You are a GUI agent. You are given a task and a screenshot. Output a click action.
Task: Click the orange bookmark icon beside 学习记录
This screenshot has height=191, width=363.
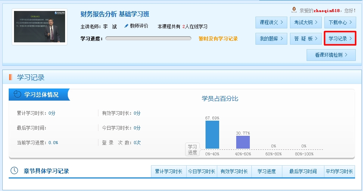pyautogui.click(x=11, y=77)
